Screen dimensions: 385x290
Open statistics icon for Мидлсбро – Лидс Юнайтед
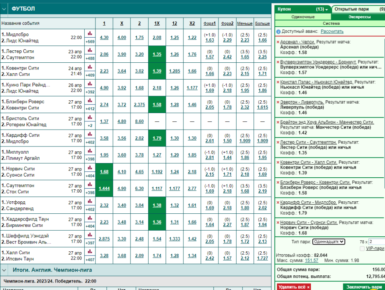(x=90, y=33)
